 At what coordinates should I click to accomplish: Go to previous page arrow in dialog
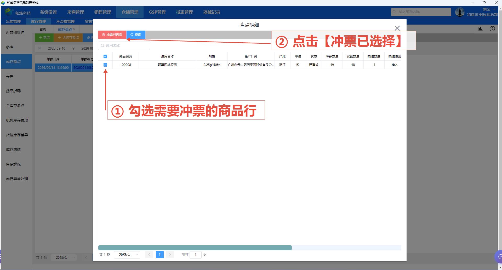click(x=149, y=255)
